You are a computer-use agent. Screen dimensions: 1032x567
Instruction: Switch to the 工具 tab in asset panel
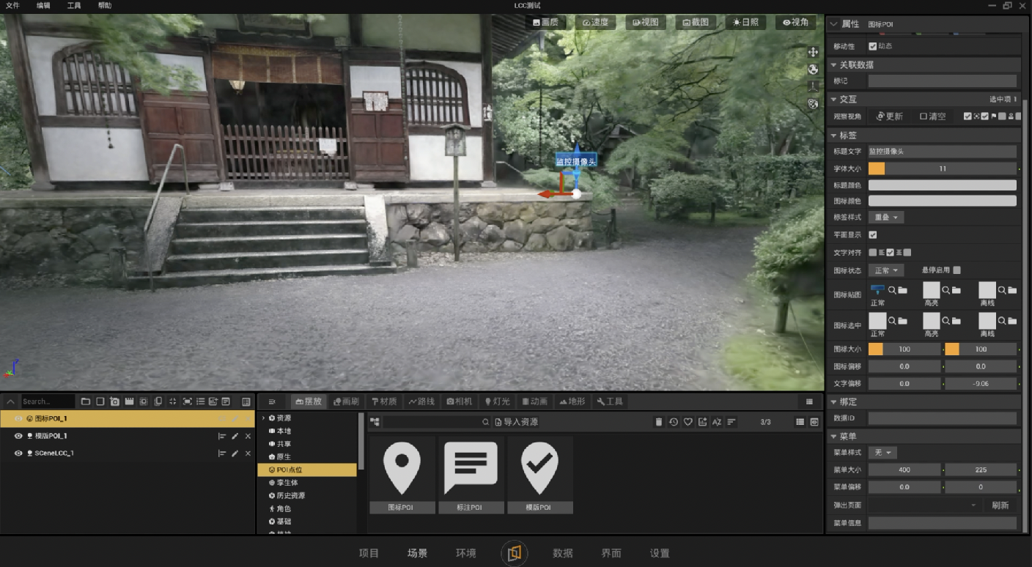click(610, 401)
